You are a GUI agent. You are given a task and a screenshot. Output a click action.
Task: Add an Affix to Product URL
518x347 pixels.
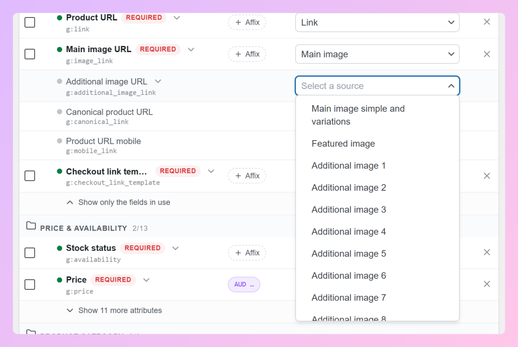(x=247, y=22)
